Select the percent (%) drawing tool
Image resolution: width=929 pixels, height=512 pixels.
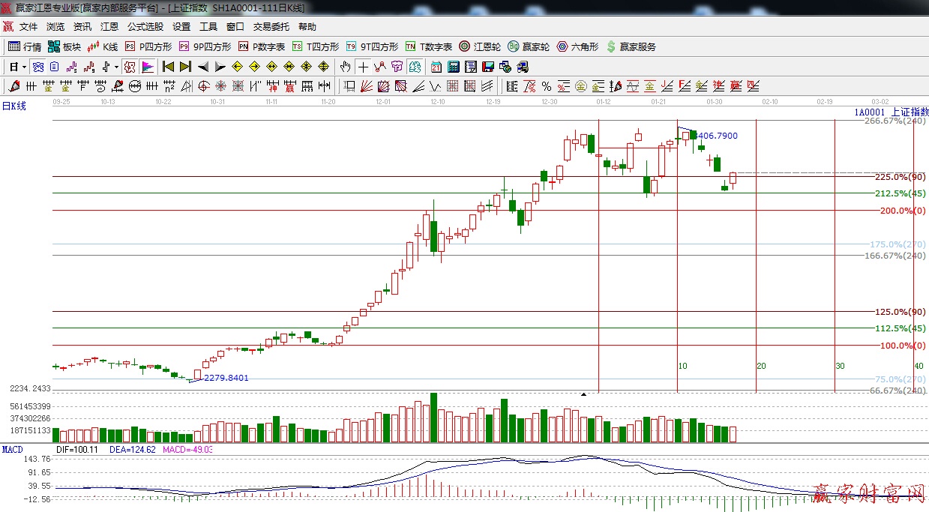(547, 86)
